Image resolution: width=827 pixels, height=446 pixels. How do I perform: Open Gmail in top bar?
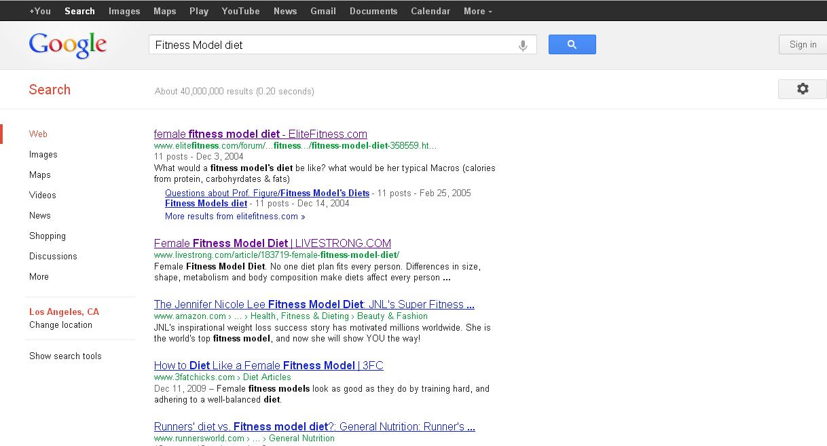(x=323, y=11)
